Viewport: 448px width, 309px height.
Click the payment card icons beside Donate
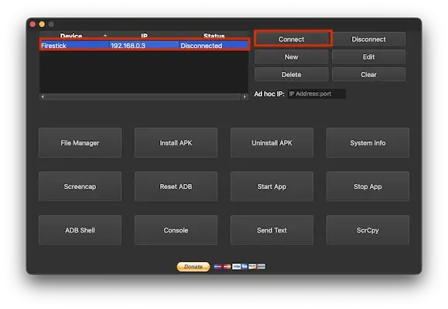click(240, 267)
